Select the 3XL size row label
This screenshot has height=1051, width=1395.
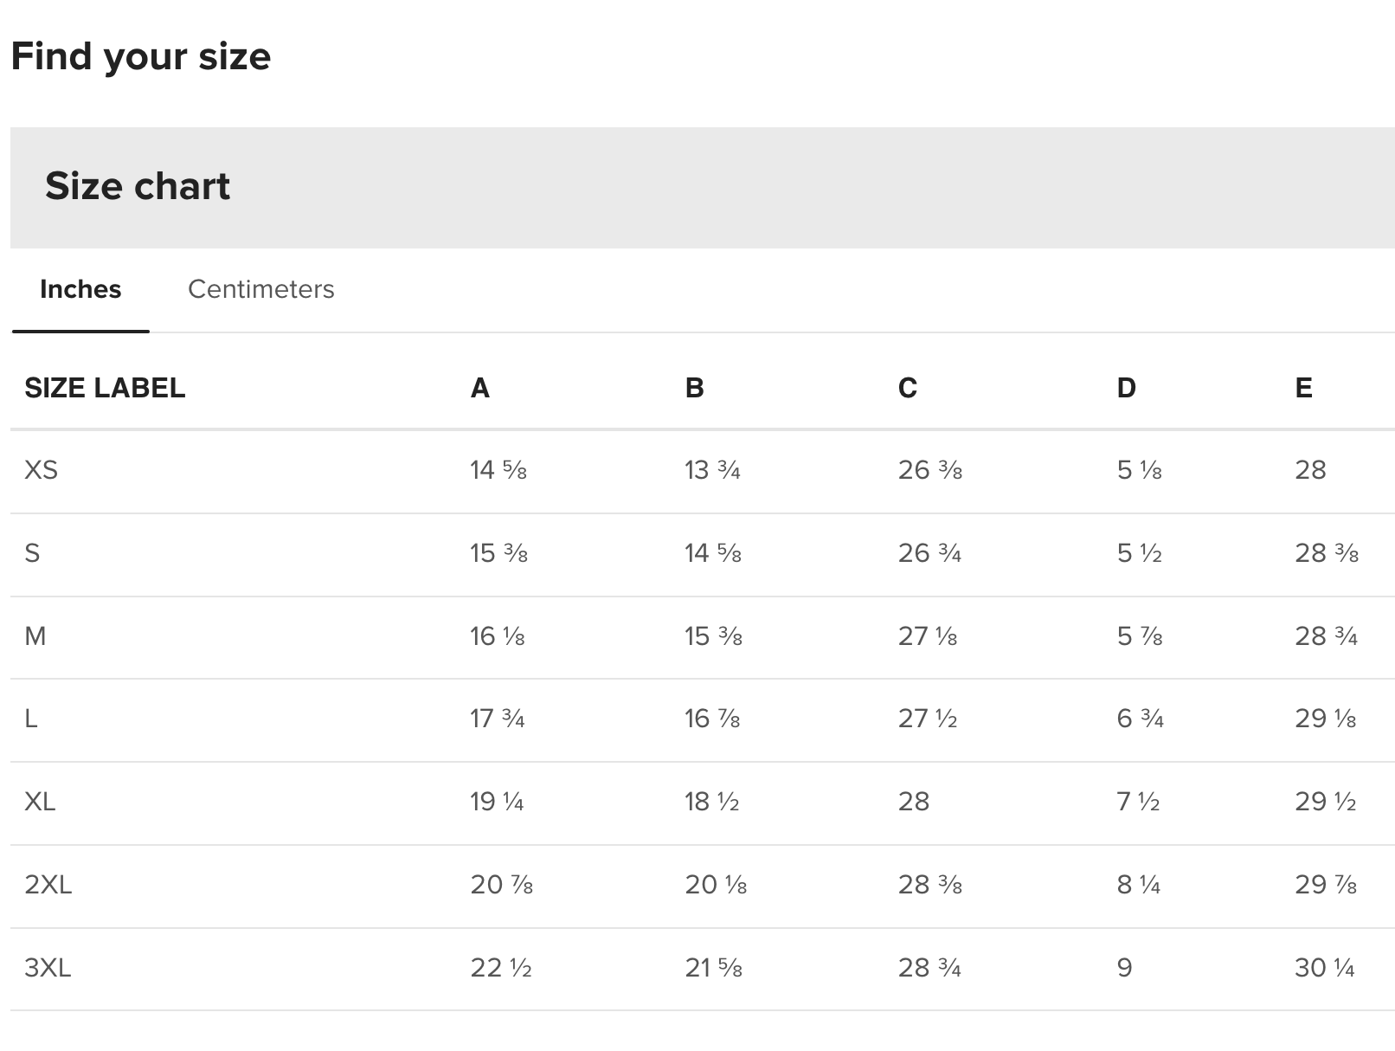(x=48, y=968)
